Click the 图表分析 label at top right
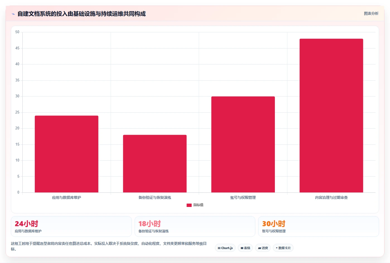 click(x=371, y=13)
